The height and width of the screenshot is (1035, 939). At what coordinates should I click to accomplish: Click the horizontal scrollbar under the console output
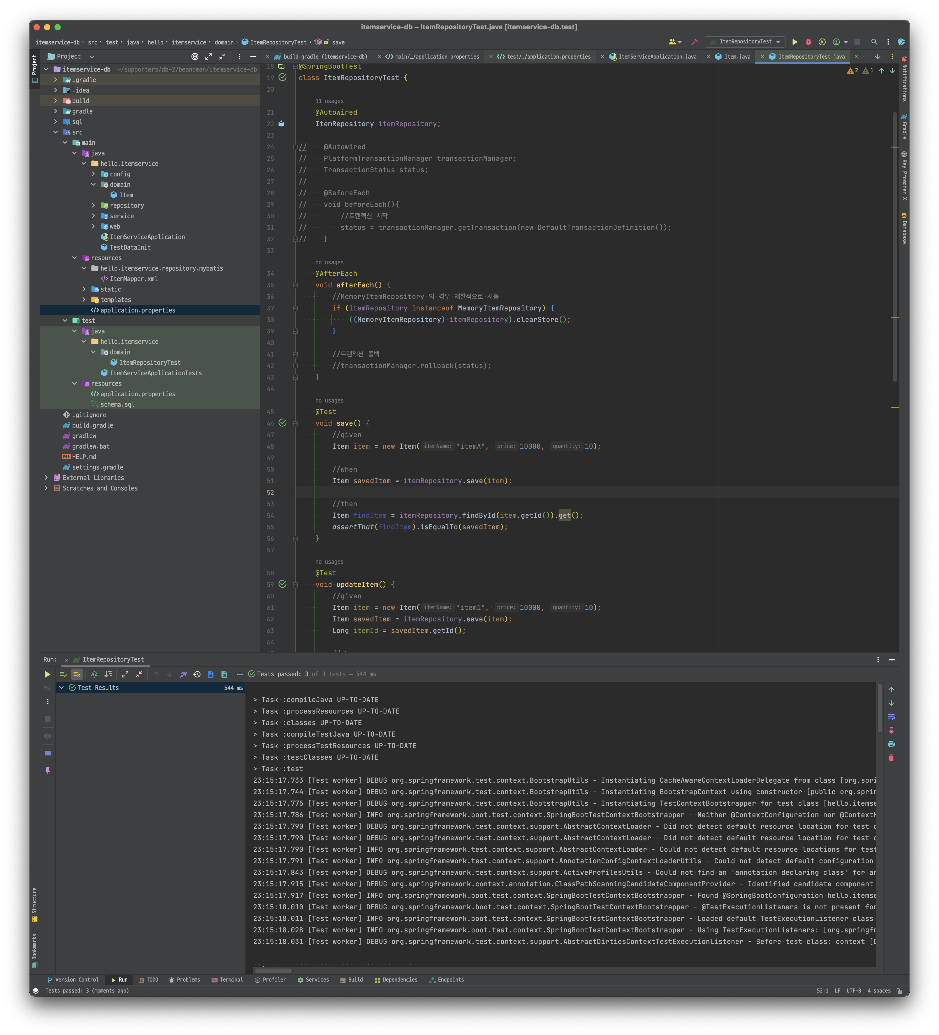(x=274, y=970)
